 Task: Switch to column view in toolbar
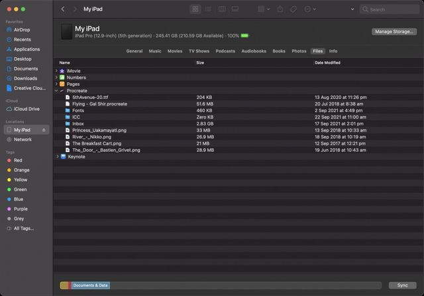[x=222, y=9]
